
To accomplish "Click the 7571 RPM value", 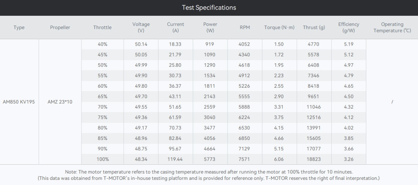I will point(244,159).
